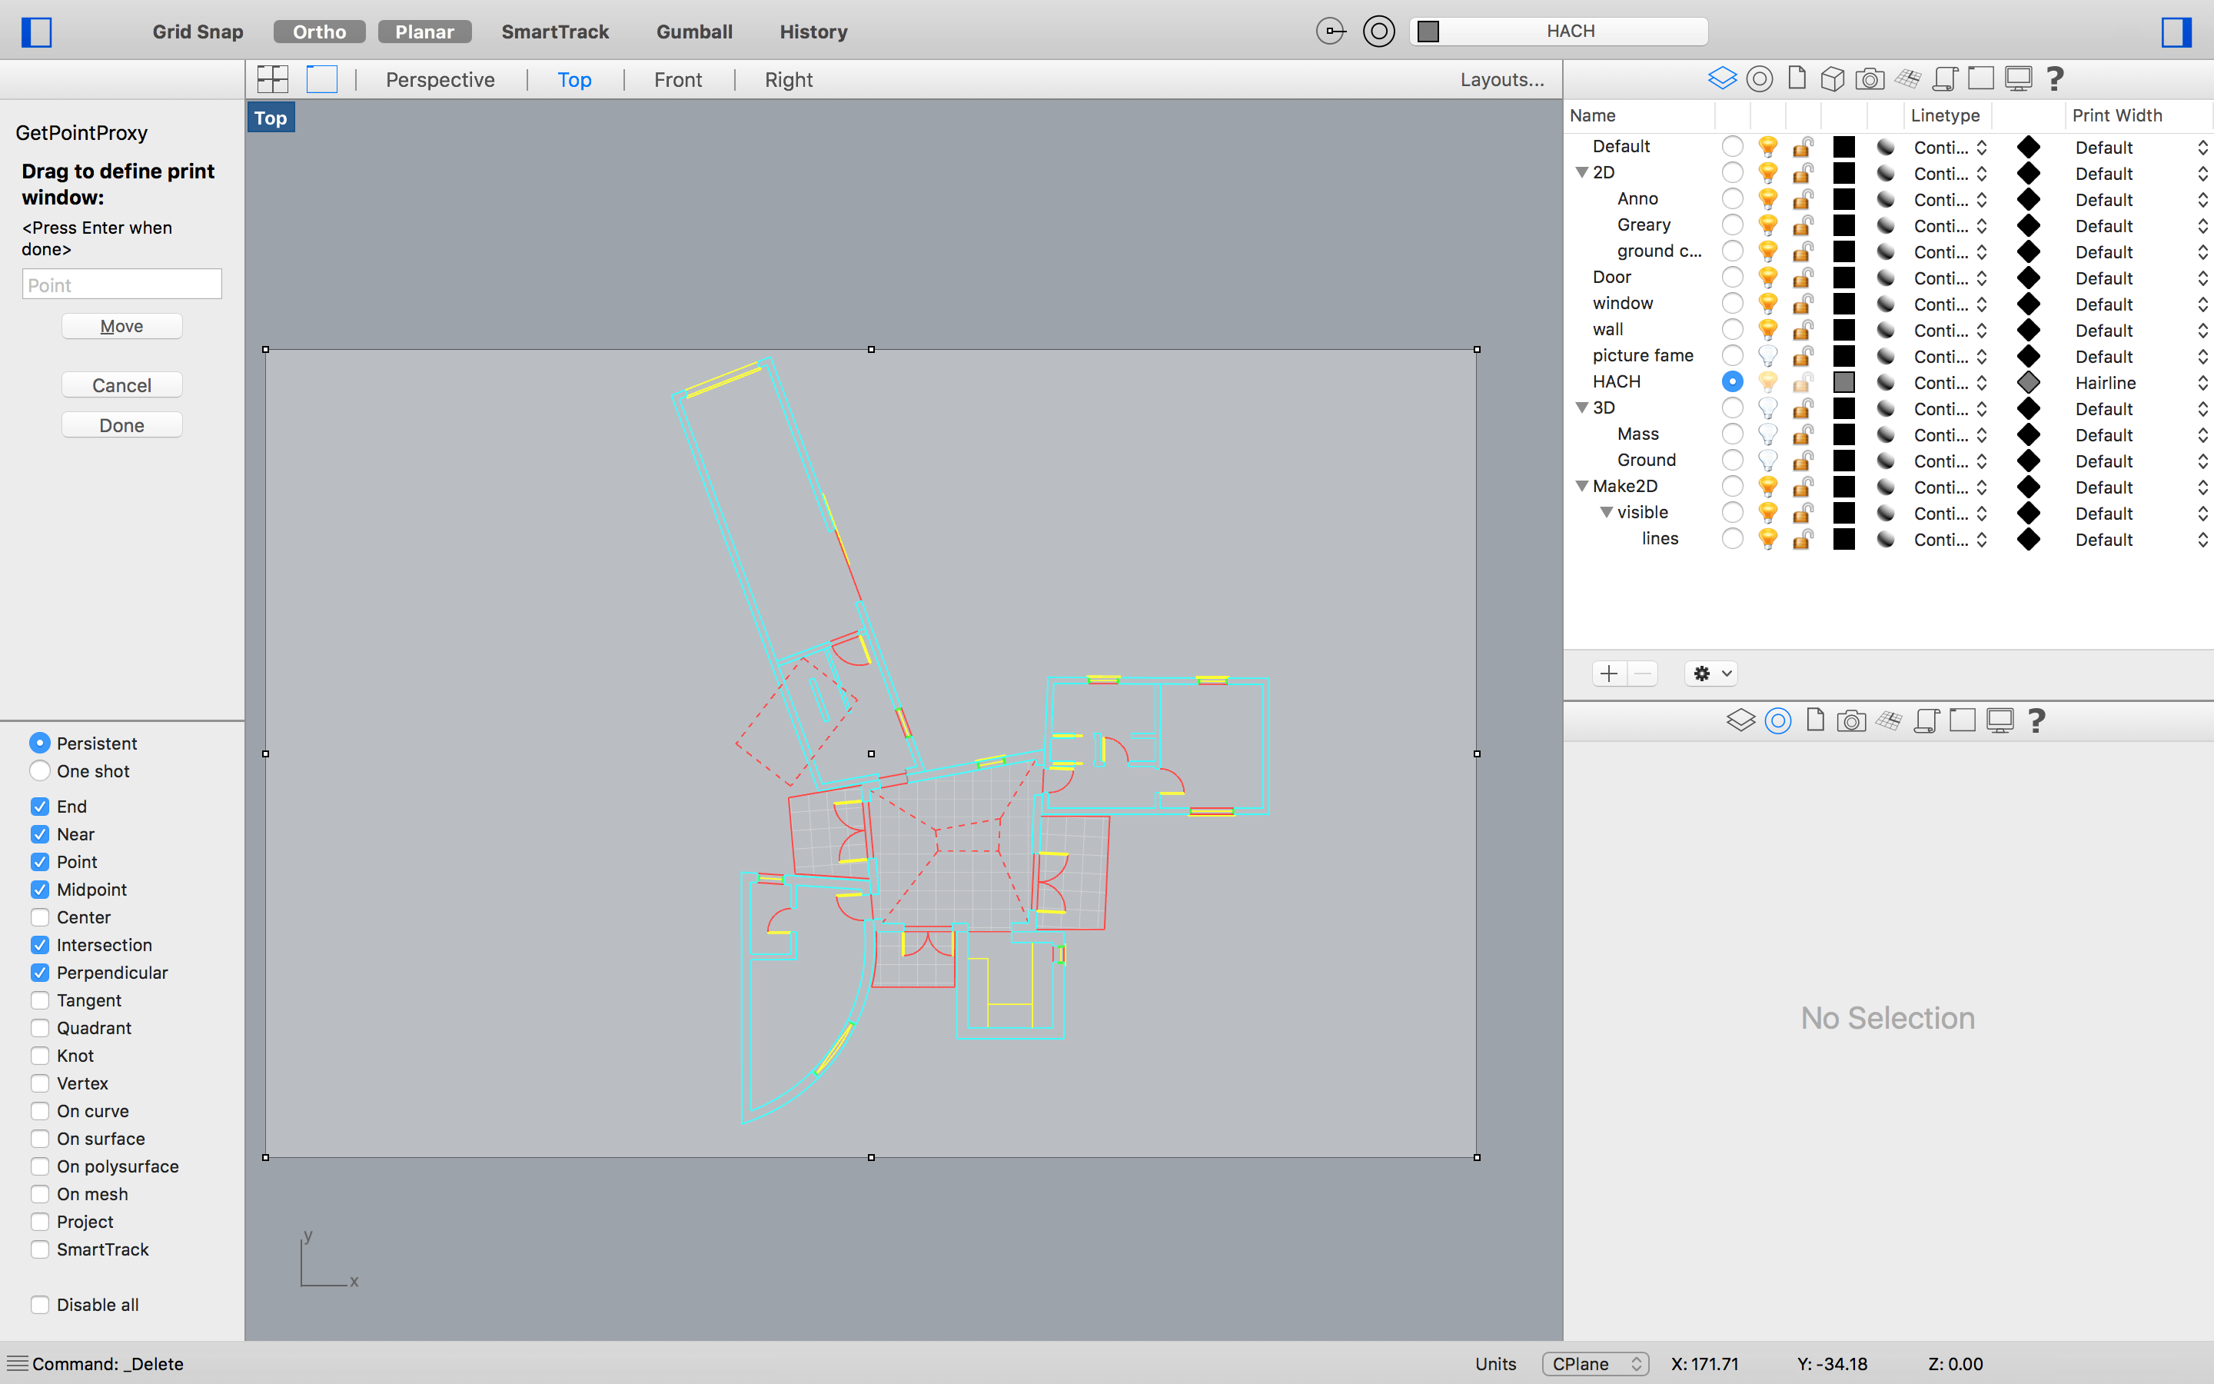Click the HACH print color diamond swatch
The height and width of the screenshot is (1384, 2214).
click(x=2028, y=381)
